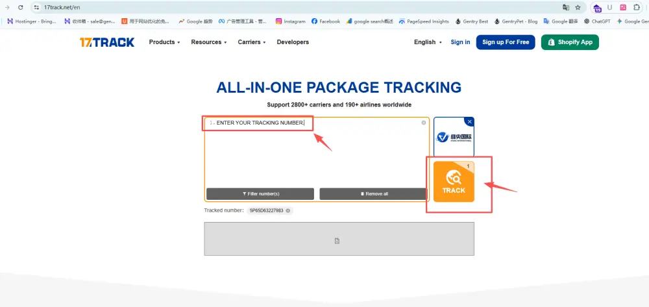The width and height of the screenshot is (649, 307).
Task: Click the 17TRACK logo
Action: (x=107, y=42)
